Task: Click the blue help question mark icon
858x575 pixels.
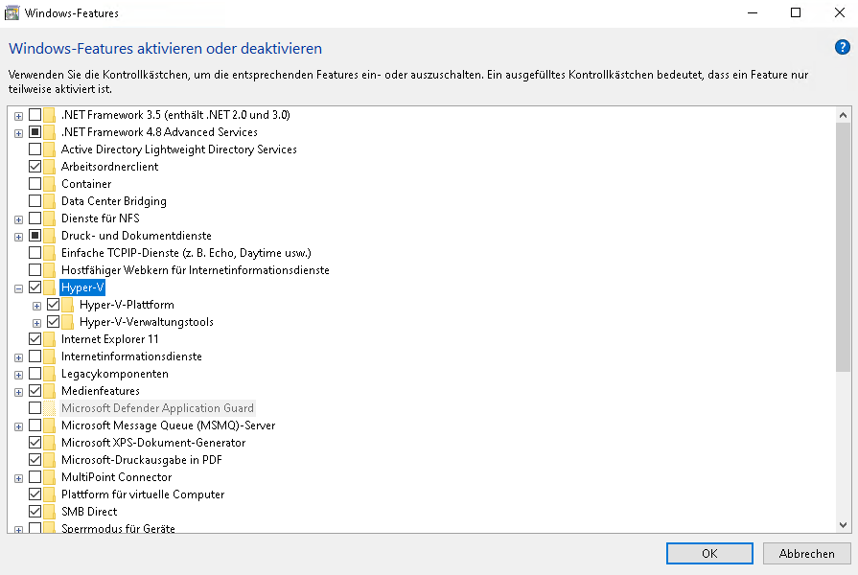Action: (842, 47)
